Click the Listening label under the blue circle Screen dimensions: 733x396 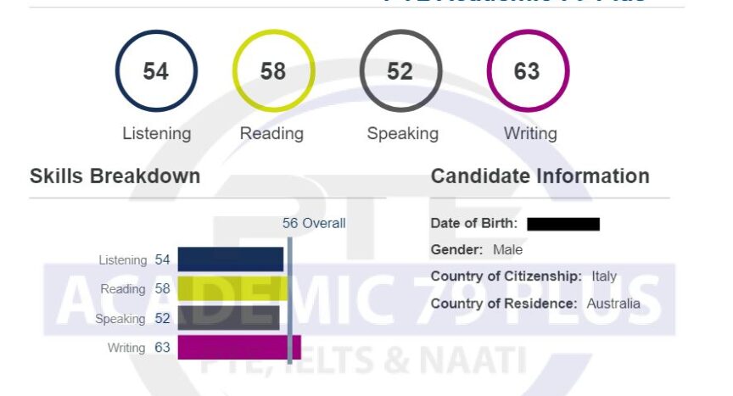tap(157, 134)
